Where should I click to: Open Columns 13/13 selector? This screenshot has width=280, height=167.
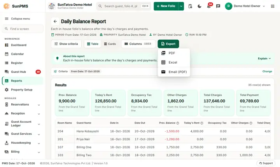tap(138, 44)
